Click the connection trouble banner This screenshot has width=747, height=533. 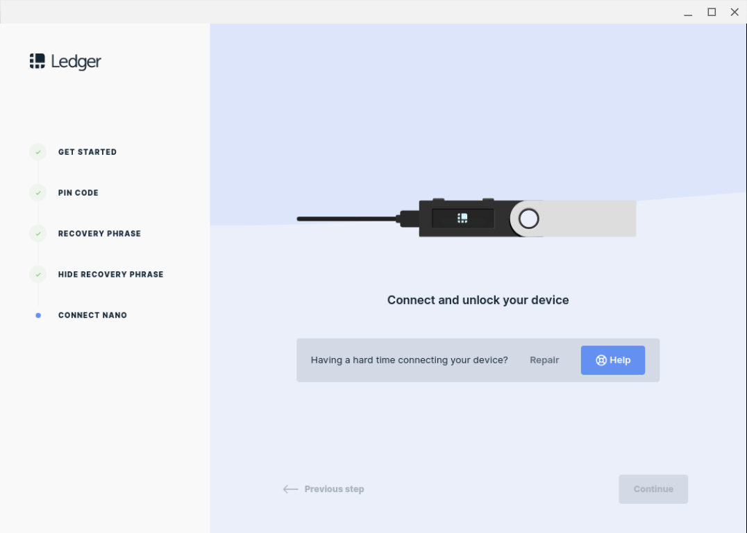(410, 359)
